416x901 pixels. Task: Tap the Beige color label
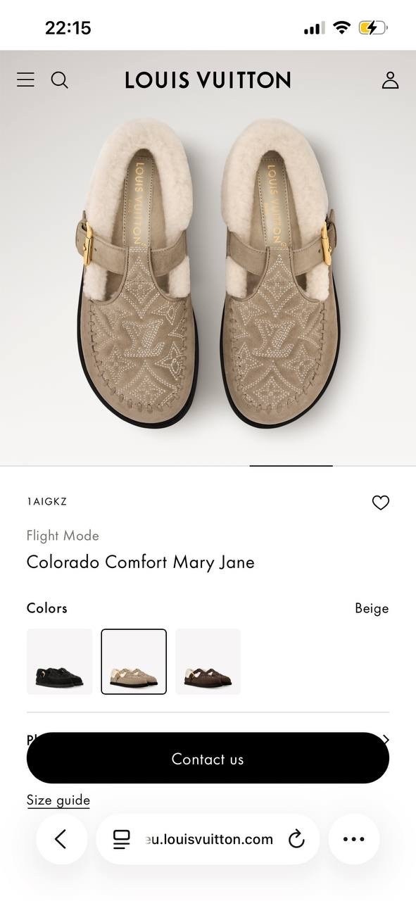[x=372, y=607]
